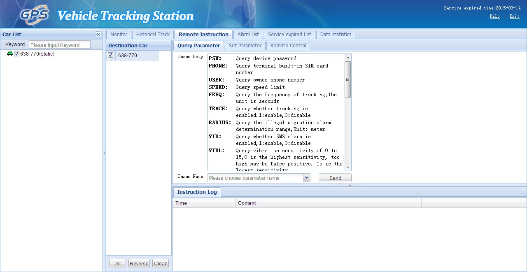The height and width of the screenshot is (272, 527).
Task: Click the Service expired time text
Action: (x=482, y=8)
